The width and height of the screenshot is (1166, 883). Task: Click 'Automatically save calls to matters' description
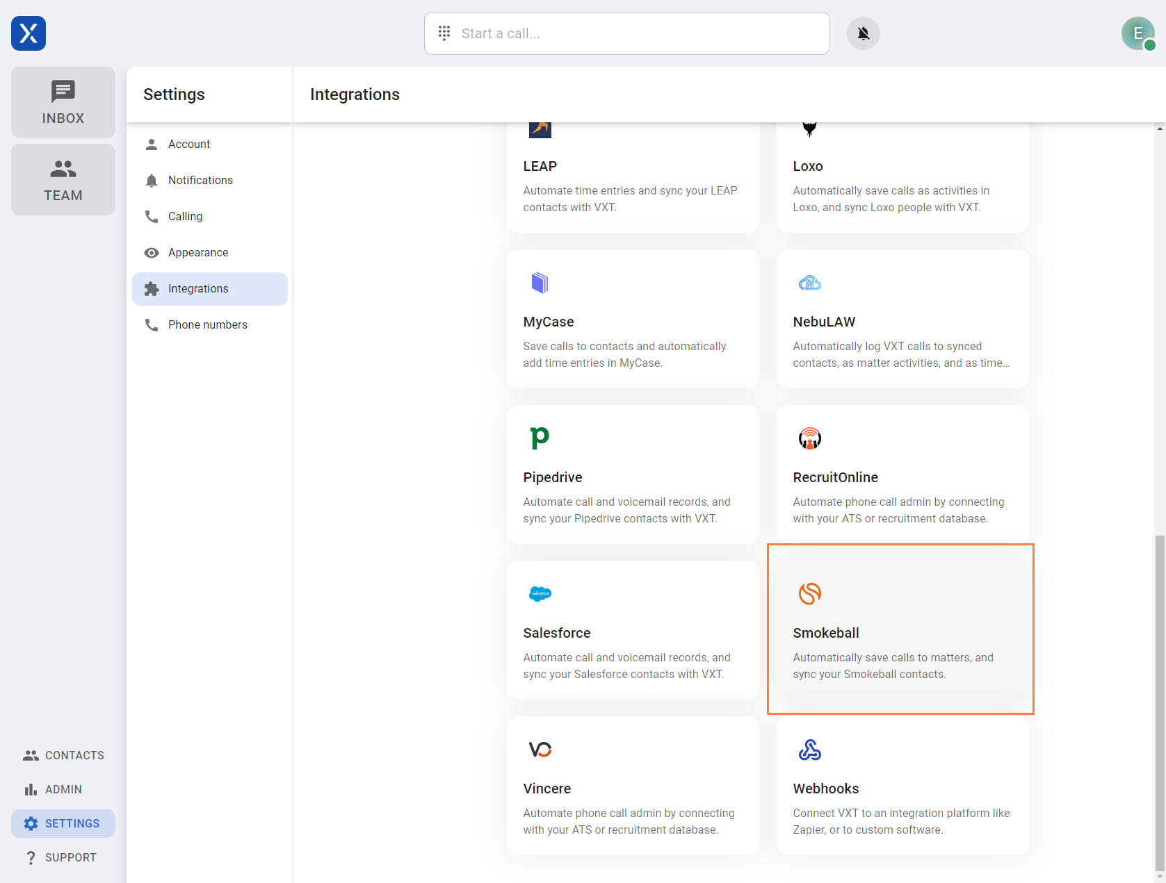pos(893,666)
